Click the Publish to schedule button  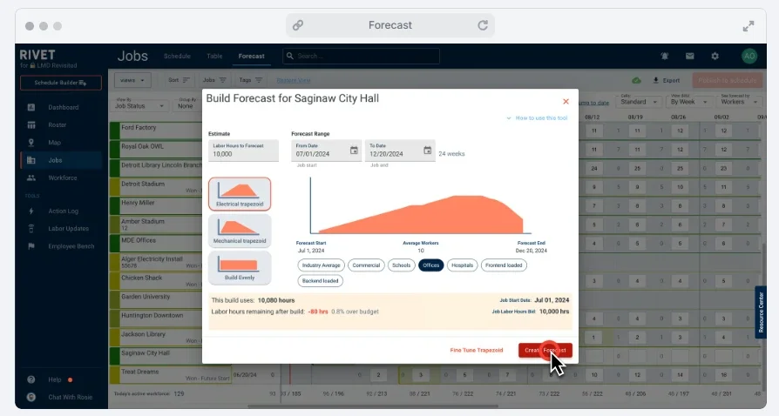727,80
